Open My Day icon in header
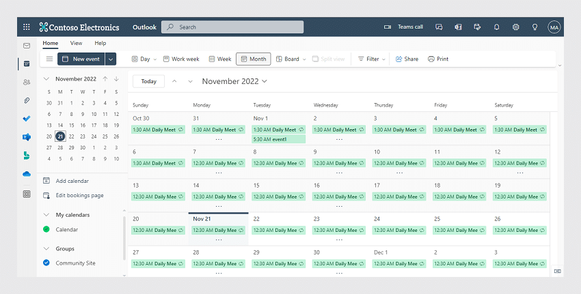The image size is (581, 294). pos(477,27)
